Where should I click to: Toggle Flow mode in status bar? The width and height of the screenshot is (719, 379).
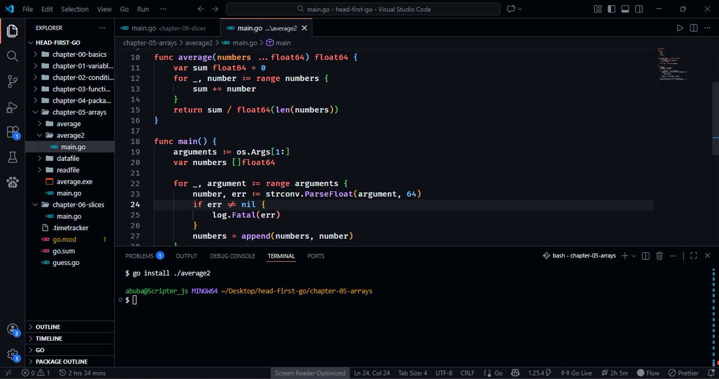point(647,373)
